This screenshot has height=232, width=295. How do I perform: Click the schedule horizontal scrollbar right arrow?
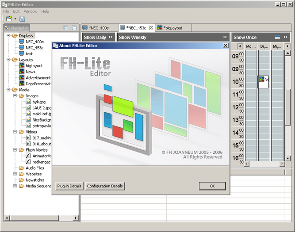click(282, 164)
